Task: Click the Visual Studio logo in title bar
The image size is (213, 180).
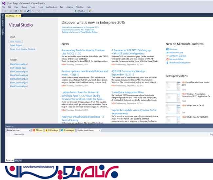Action: 4,3
